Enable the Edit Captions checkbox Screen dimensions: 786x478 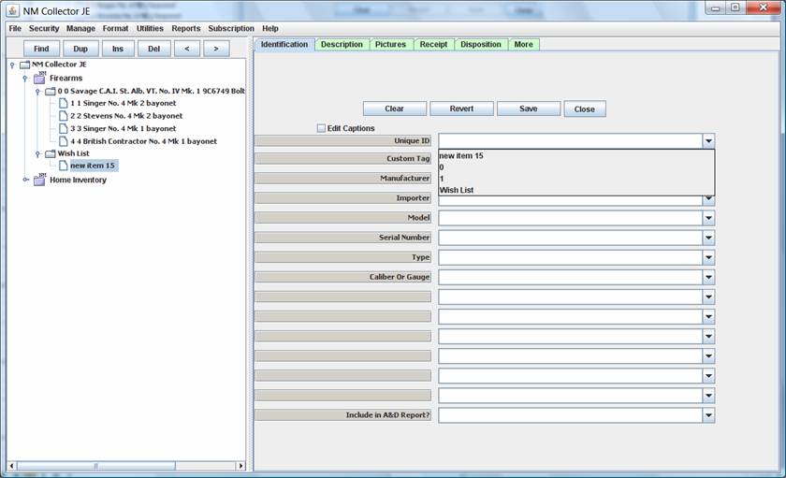click(x=321, y=128)
